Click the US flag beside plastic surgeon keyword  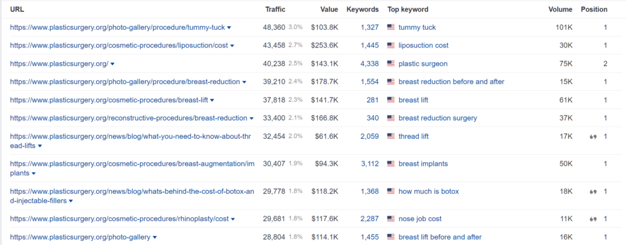click(x=391, y=63)
